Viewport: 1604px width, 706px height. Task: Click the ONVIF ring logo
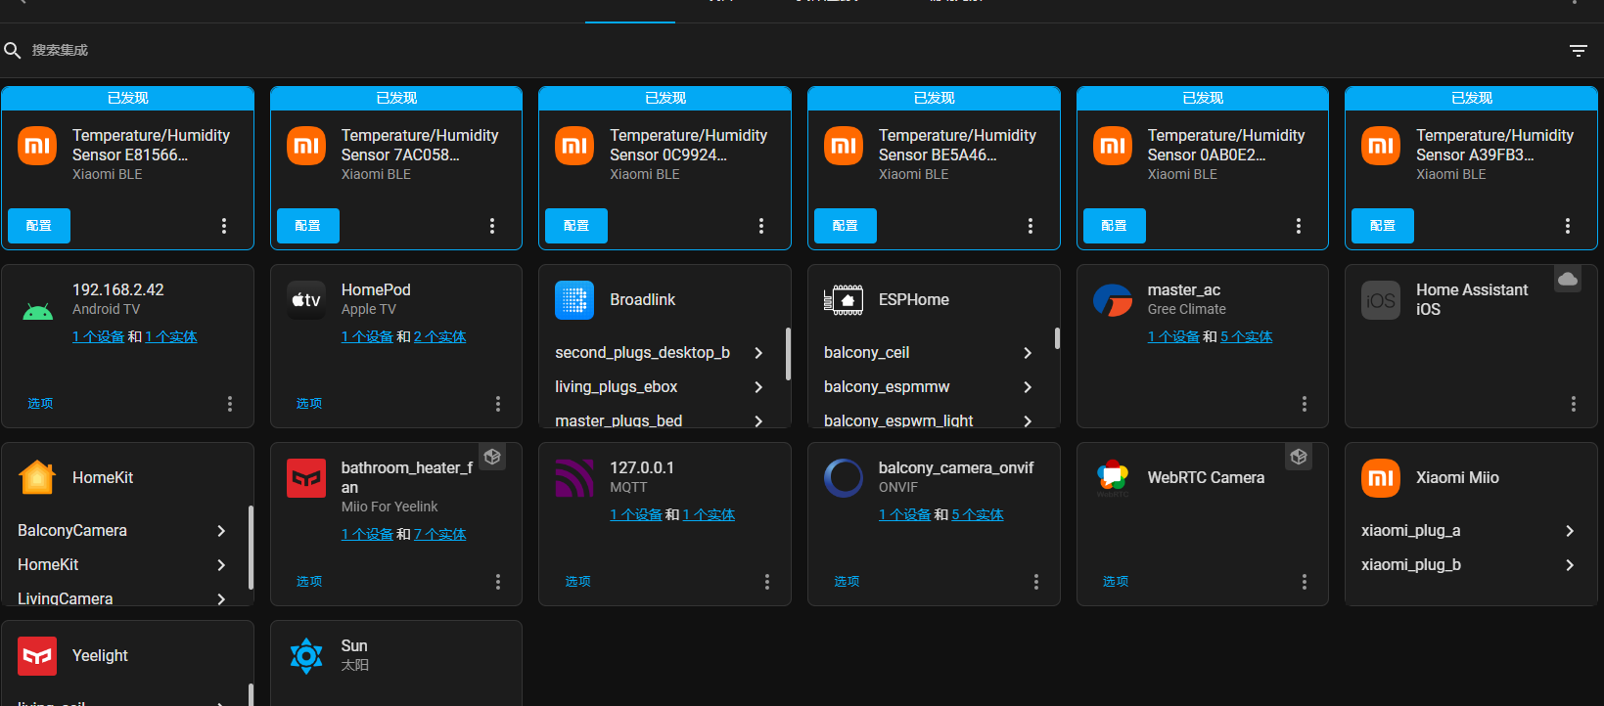[844, 478]
